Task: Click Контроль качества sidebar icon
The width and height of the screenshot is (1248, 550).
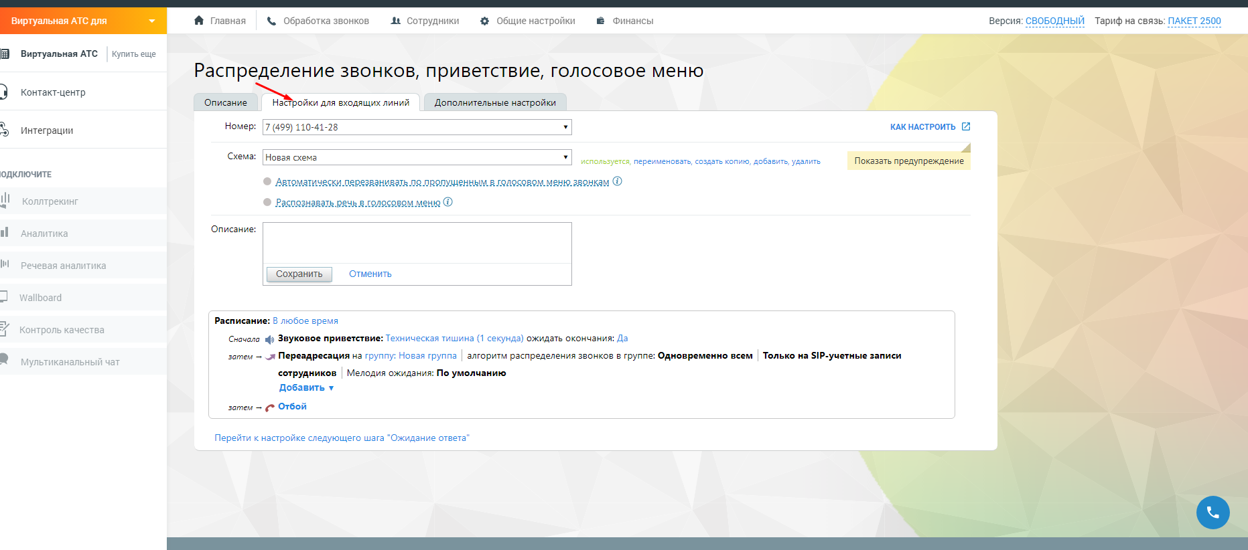Action: (x=4, y=329)
